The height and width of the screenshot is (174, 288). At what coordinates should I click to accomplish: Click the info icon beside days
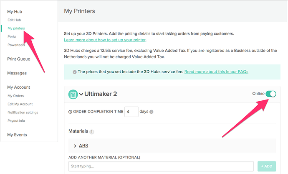(152, 112)
